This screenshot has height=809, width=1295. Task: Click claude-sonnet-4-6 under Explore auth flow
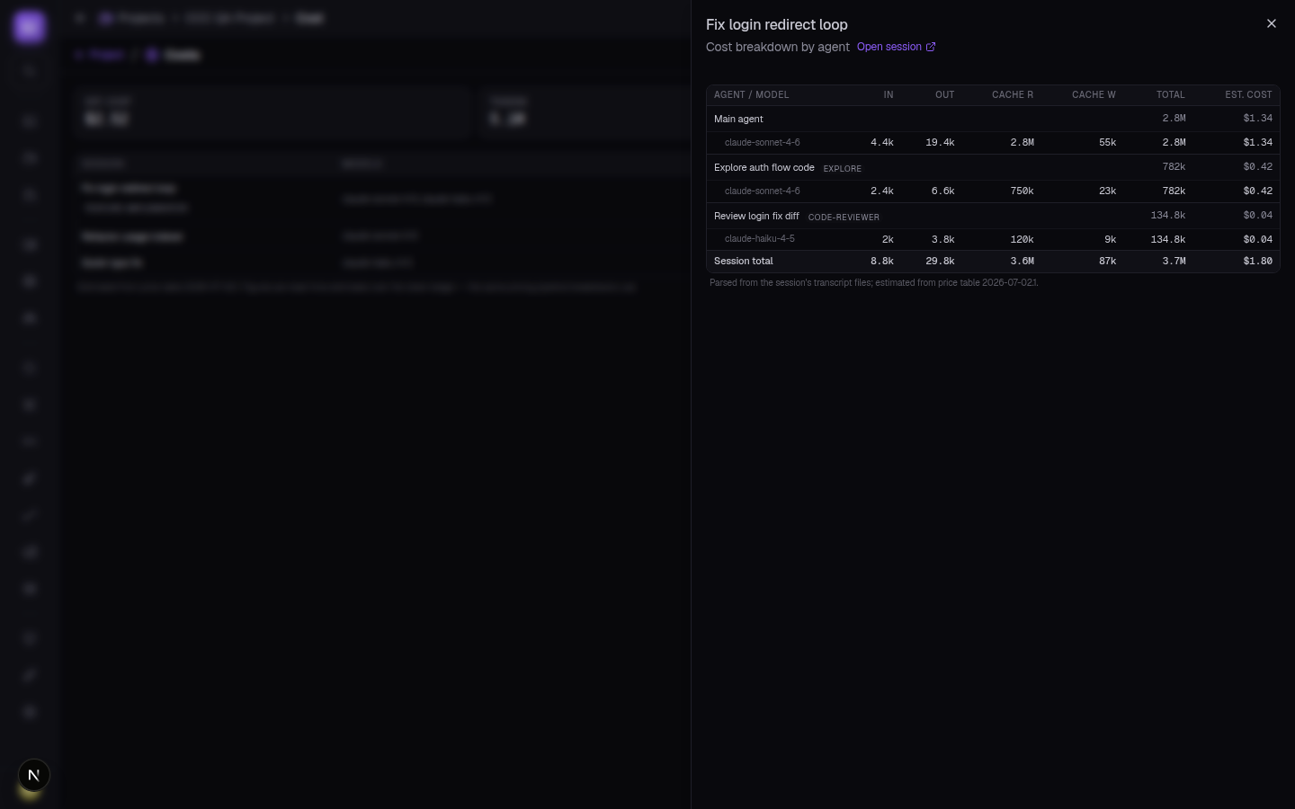pyautogui.click(x=762, y=191)
